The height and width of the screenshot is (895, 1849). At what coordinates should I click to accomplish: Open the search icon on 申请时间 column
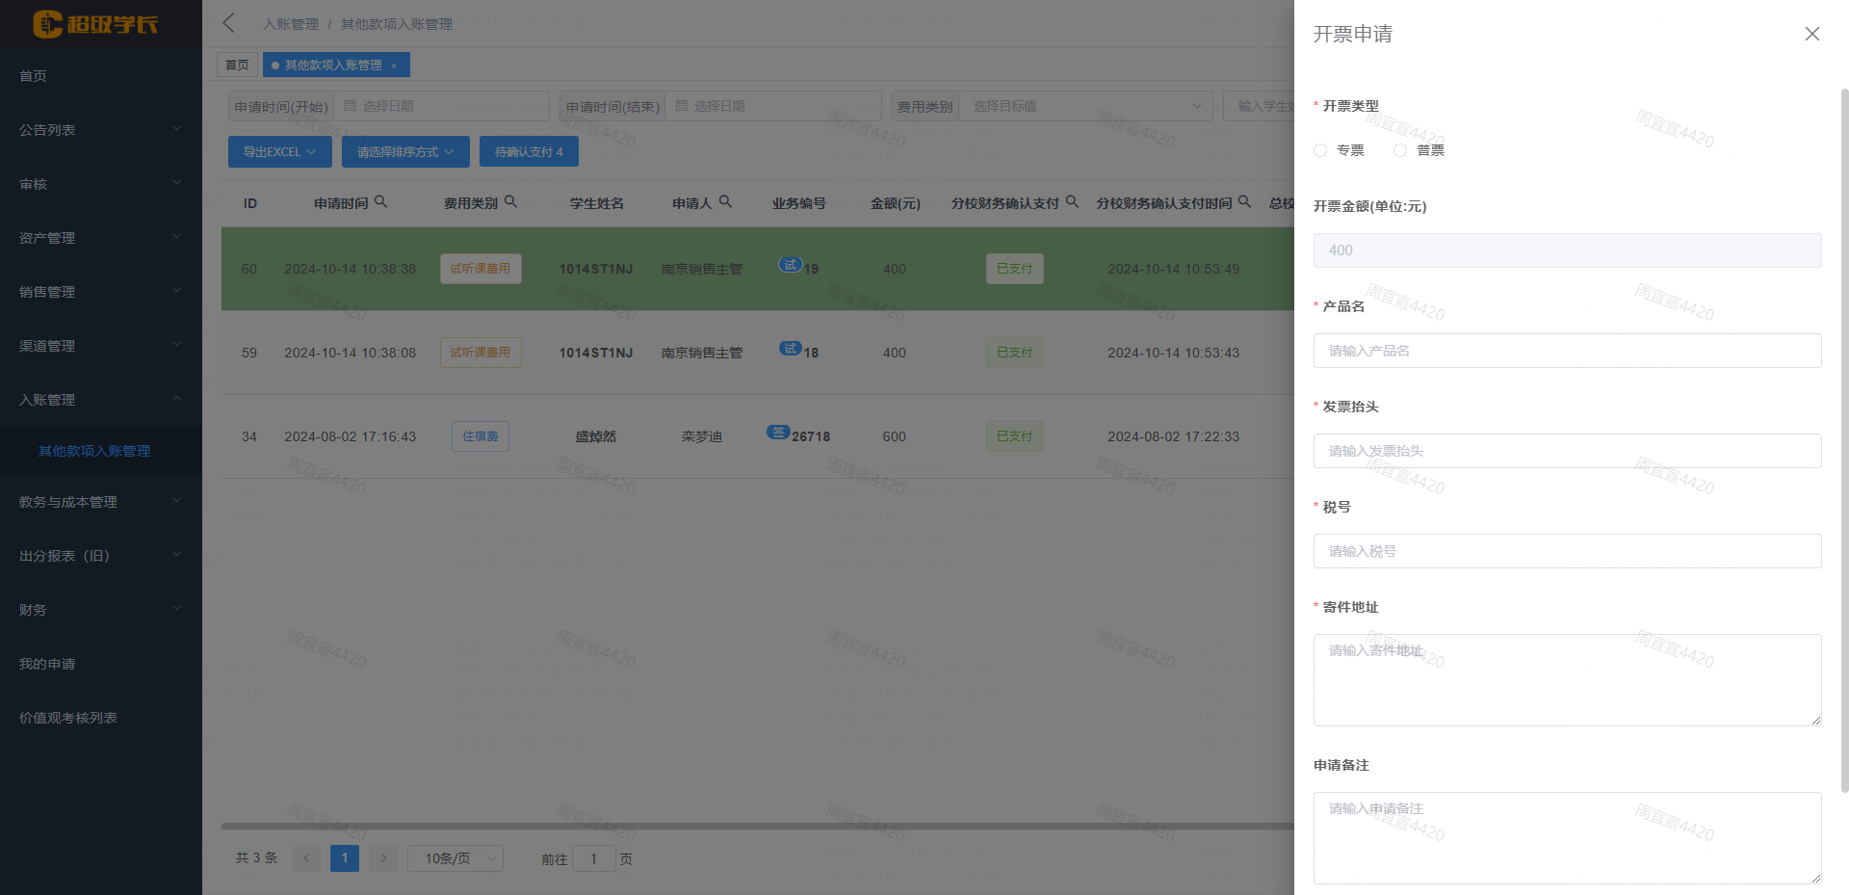(x=382, y=202)
